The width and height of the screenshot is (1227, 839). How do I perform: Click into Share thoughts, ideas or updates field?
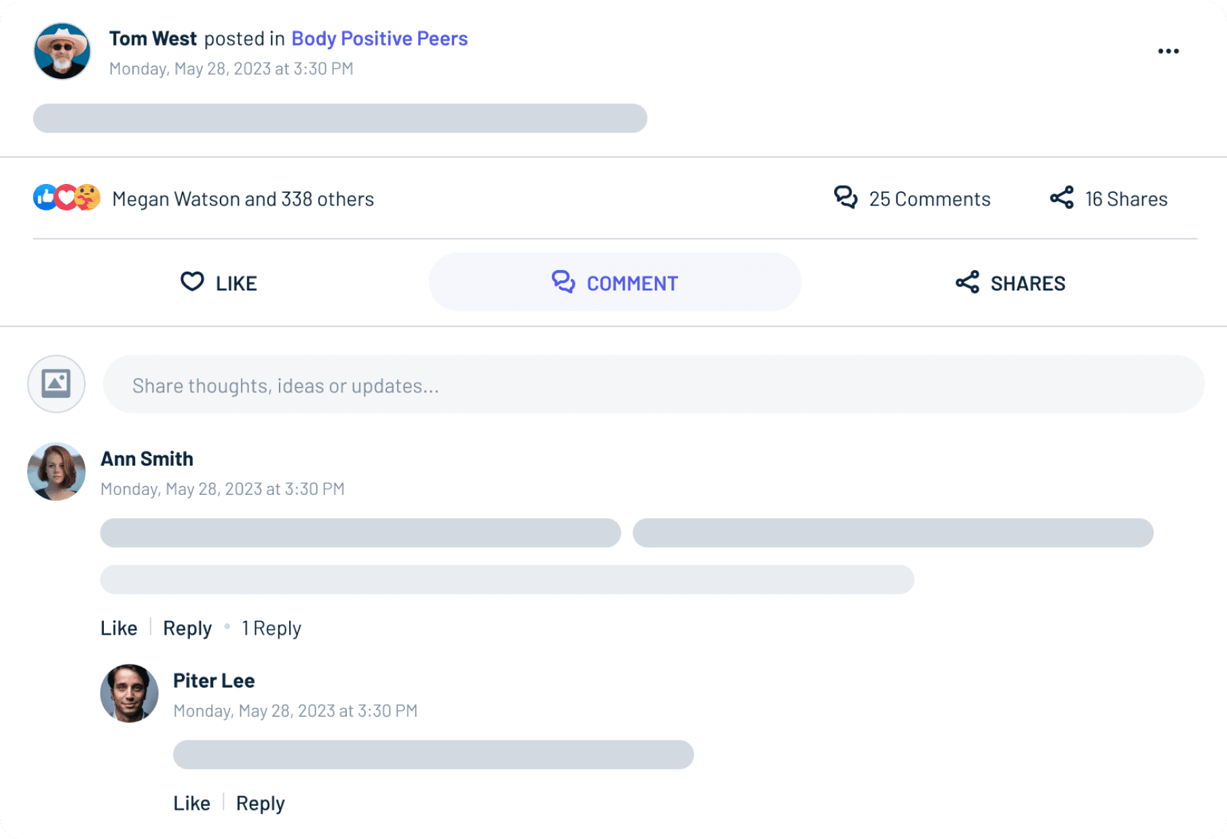tap(654, 384)
